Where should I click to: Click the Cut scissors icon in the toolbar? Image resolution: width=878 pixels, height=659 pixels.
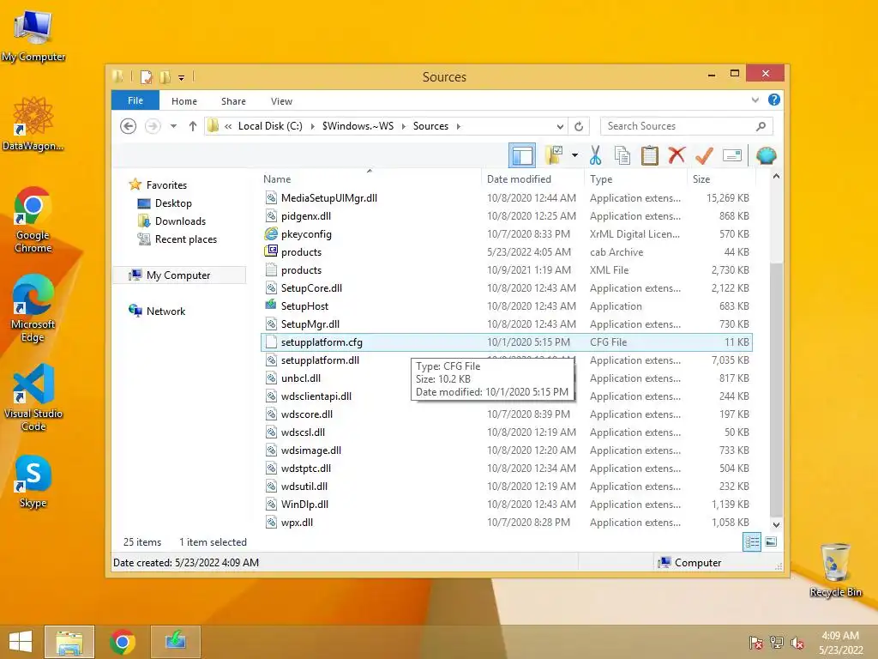point(595,155)
